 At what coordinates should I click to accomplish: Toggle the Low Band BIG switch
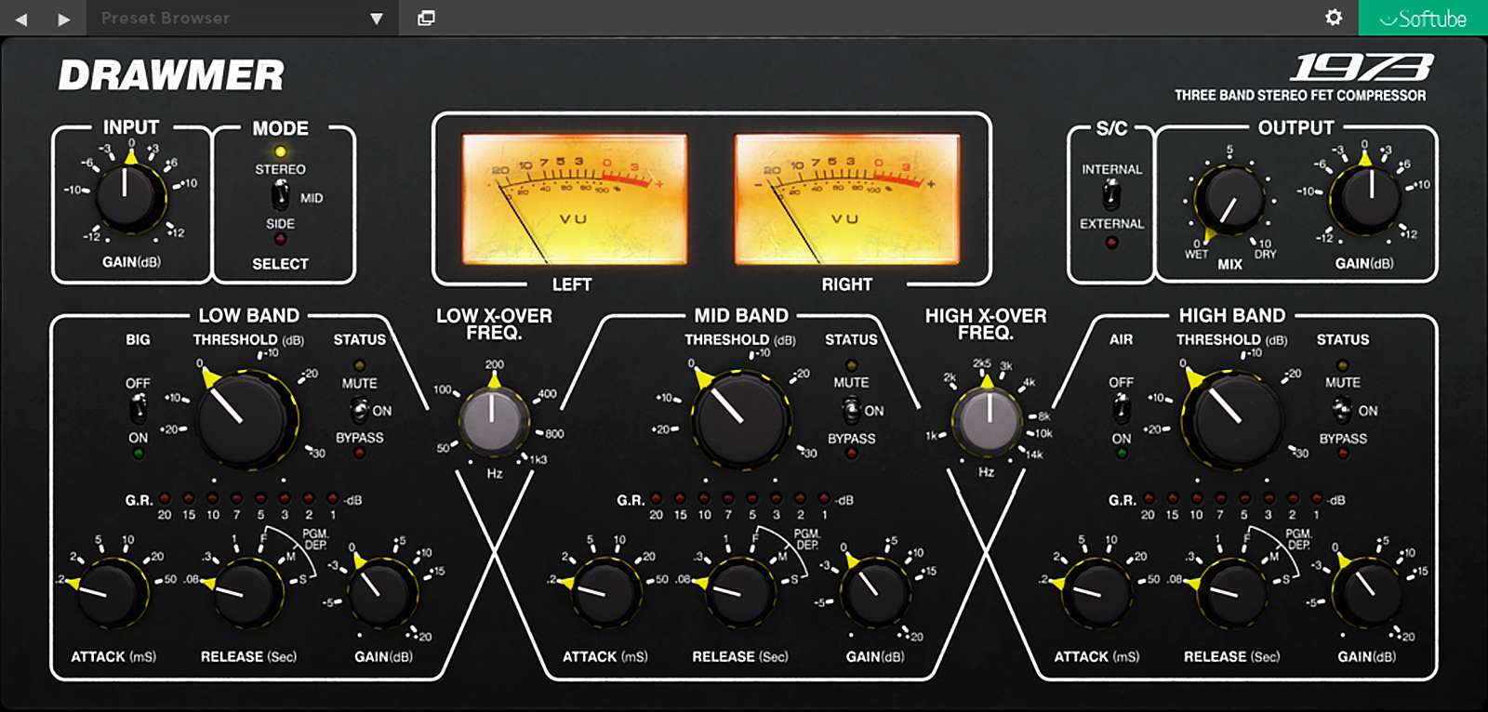pyautogui.click(x=138, y=408)
